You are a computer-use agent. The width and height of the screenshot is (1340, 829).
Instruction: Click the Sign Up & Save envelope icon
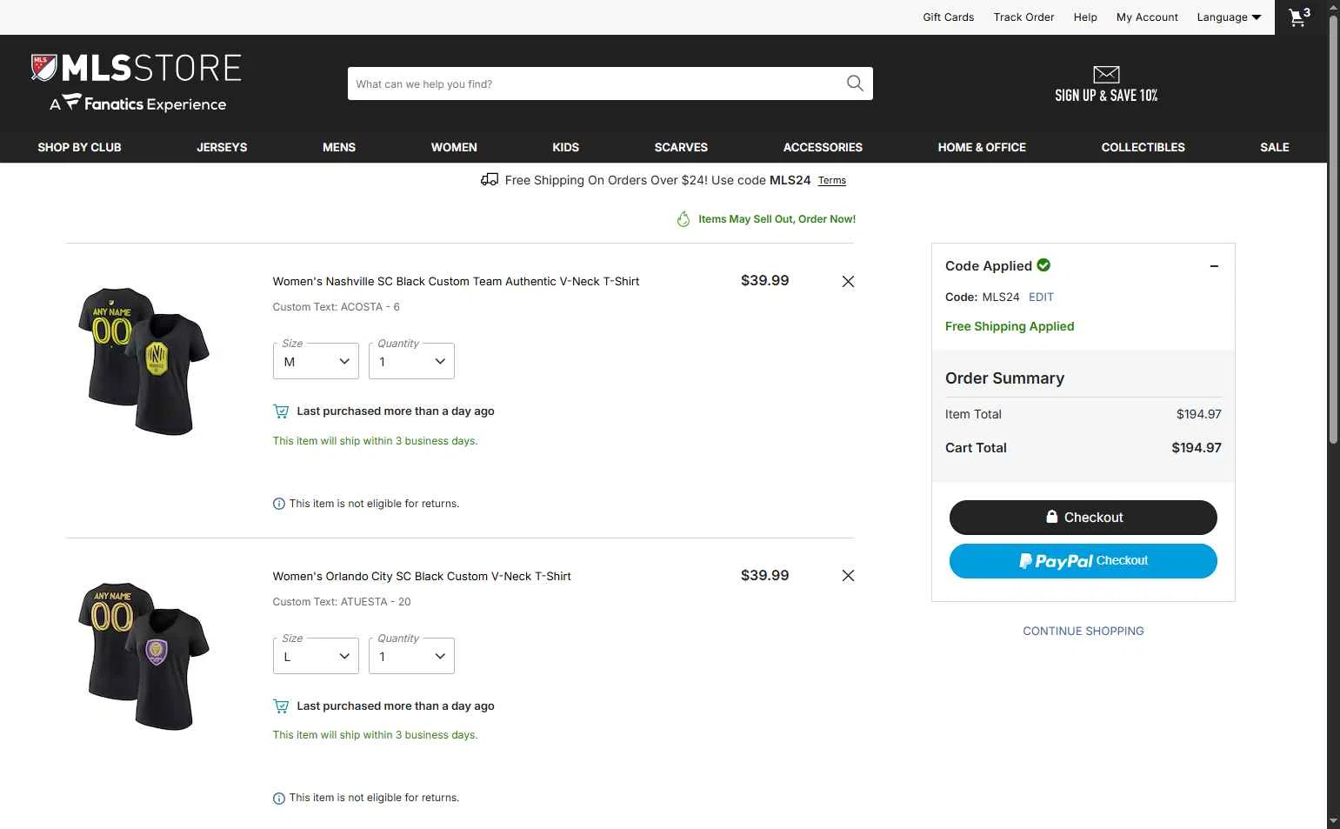[1106, 74]
